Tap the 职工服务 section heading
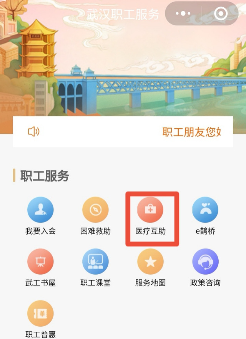 tap(45, 176)
